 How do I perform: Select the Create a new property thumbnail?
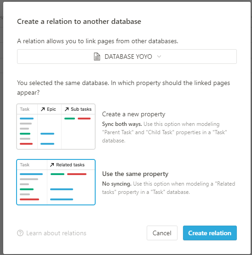[x=56, y=126]
